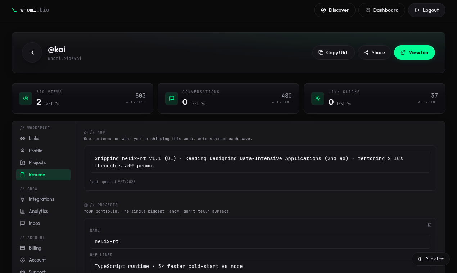Open Profile in the sidebar
Viewport: 457px width, 273px height.
pos(43,151)
